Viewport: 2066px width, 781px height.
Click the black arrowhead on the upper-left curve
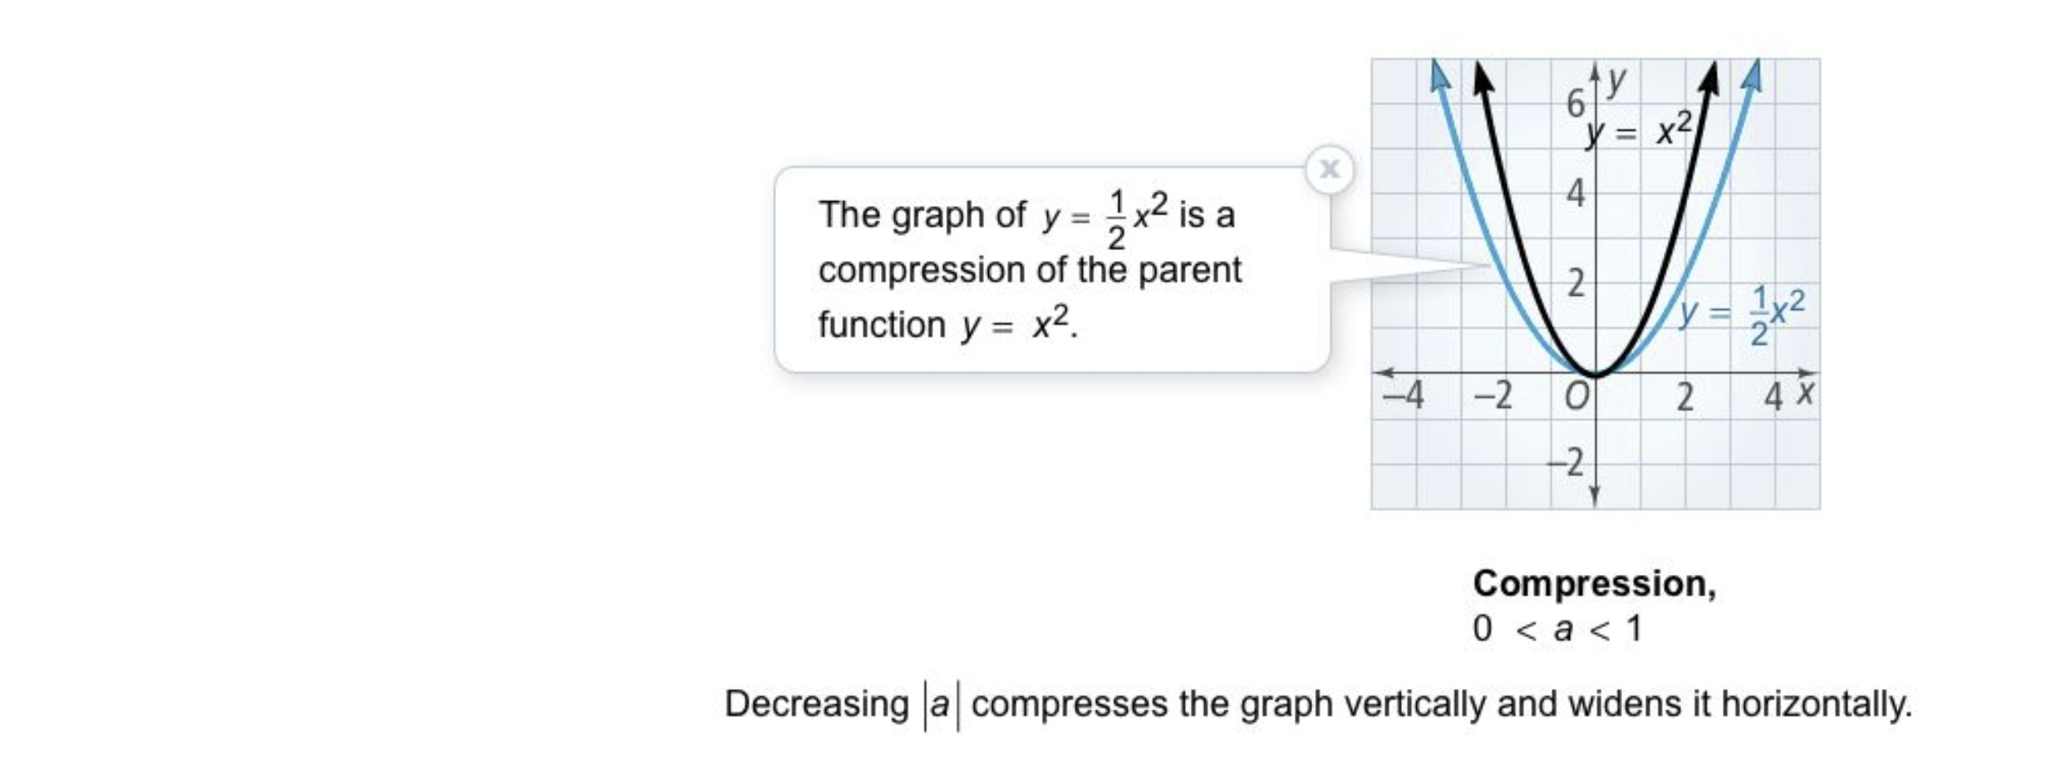click(1482, 78)
